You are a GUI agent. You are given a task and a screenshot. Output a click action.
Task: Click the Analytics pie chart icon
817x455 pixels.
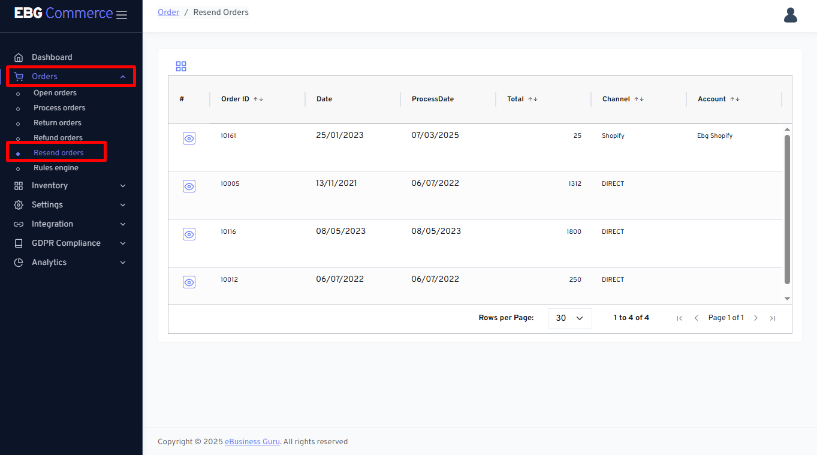pos(18,262)
